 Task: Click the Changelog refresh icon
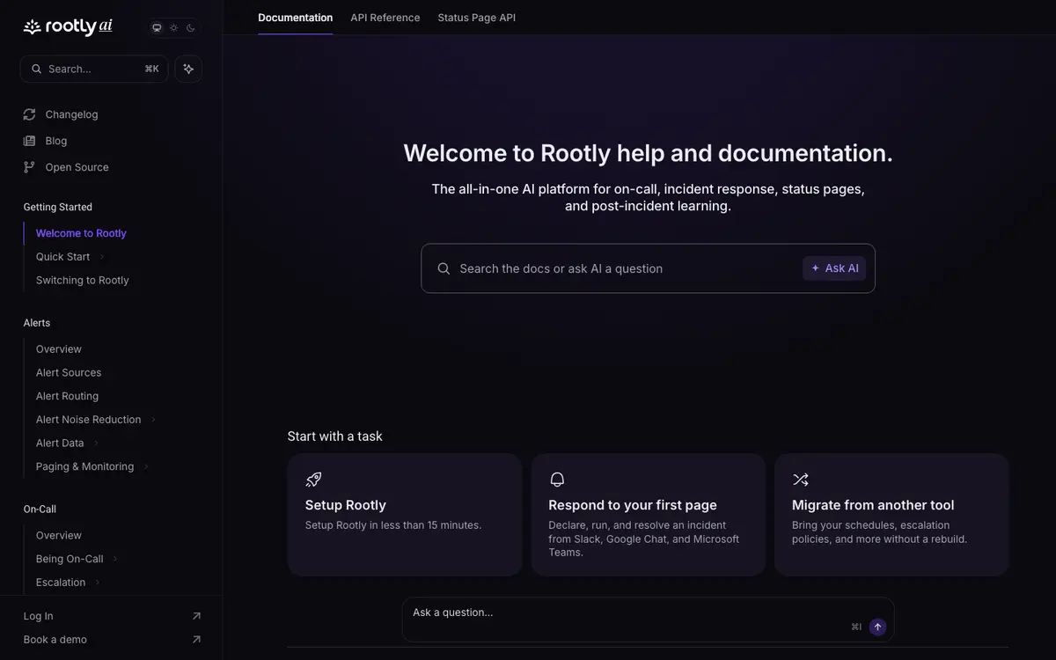tap(30, 114)
